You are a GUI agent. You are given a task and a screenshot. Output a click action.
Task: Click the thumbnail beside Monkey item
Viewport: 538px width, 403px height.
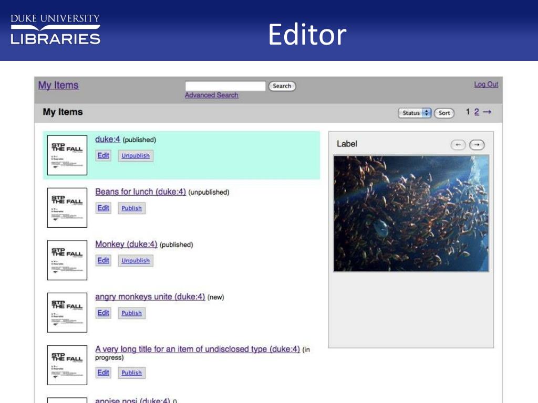click(67, 260)
